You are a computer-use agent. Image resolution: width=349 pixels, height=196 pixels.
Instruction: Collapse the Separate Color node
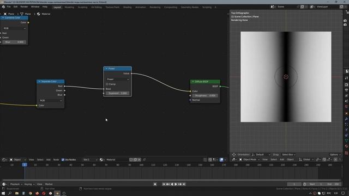39,82
